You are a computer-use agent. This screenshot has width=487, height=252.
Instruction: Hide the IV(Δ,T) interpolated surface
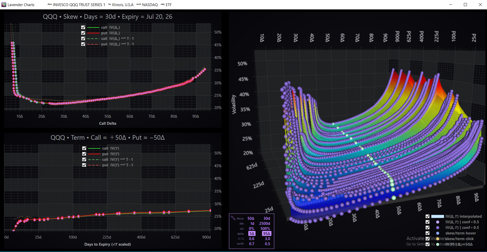coord(428,216)
